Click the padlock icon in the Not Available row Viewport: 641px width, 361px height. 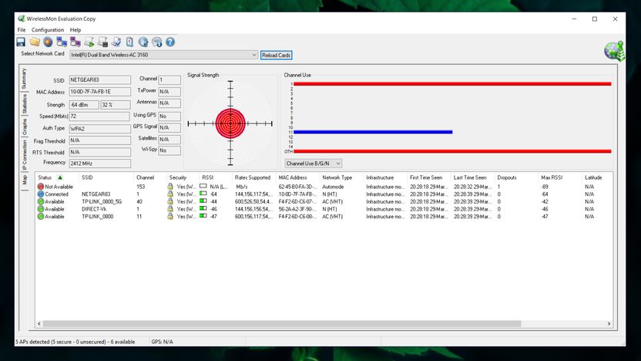[x=170, y=187]
